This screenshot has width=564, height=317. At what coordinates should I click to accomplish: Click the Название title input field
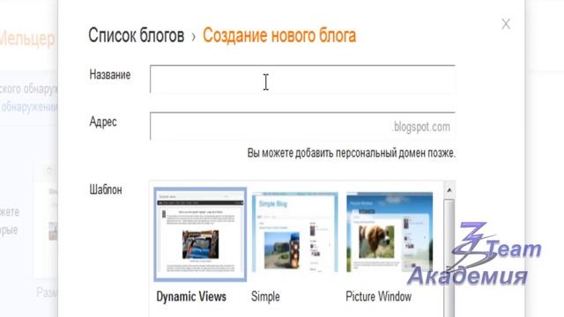[x=302, y=79]
